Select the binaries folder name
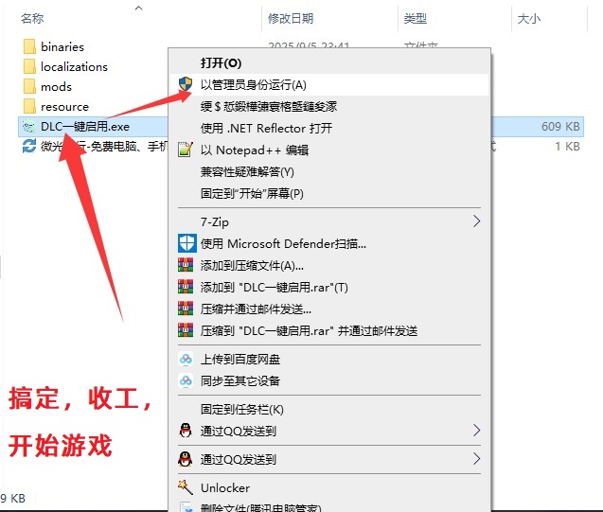The height and width of the screenshot is (512, 603). [62, 46]
